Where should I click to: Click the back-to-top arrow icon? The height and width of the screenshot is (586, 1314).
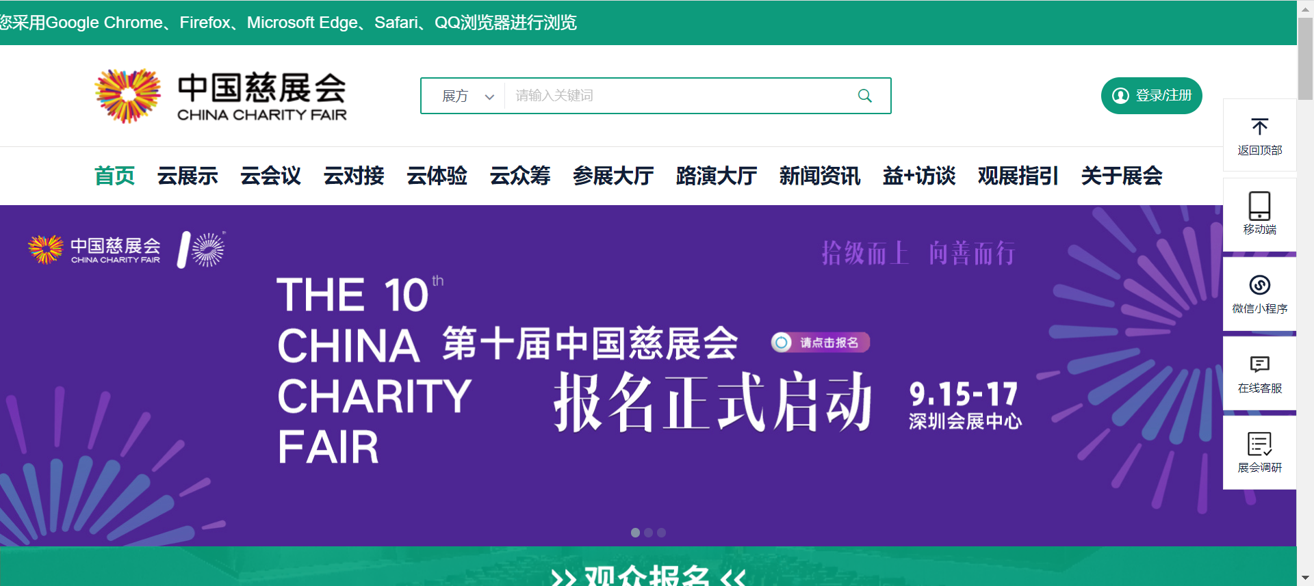tap(1259, 127)
